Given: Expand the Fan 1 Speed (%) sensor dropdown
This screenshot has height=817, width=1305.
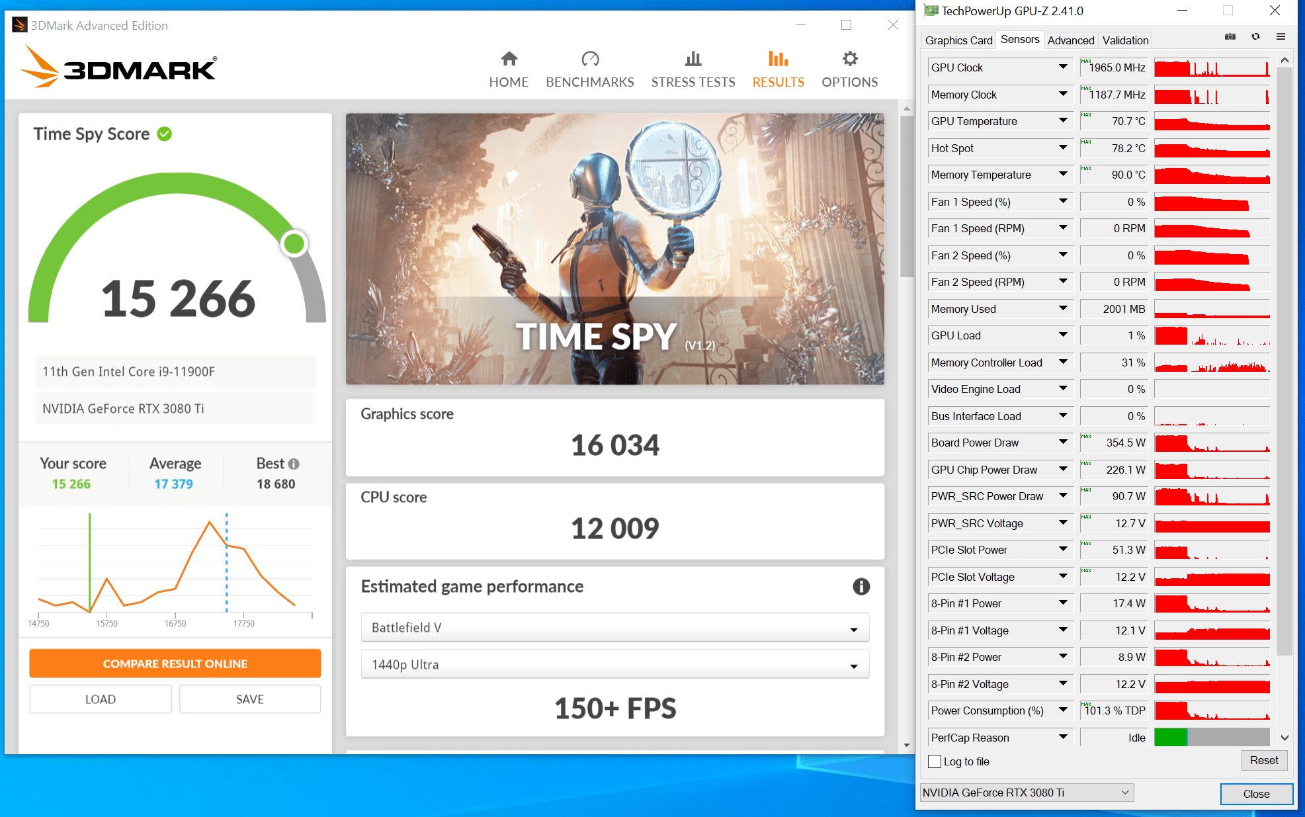Looking at the screenshot, I should click(1063, 202).
